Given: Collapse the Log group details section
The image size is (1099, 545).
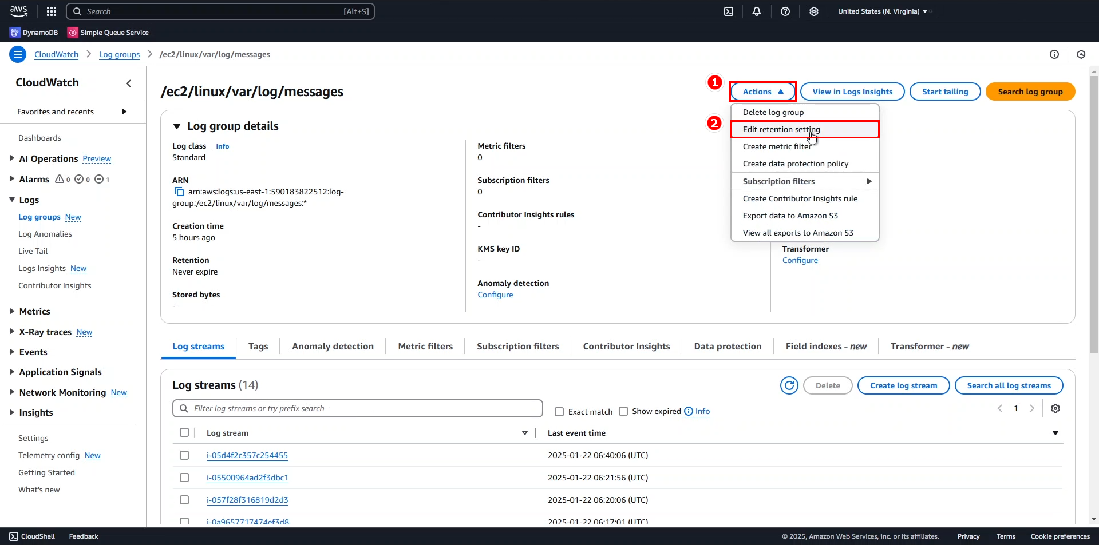Looking at the screenshot, I should click(x=177, y=126).
